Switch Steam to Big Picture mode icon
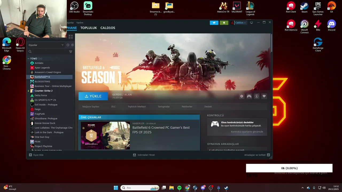The height and width of the screenshot is (192, 342). click(251, 23)
